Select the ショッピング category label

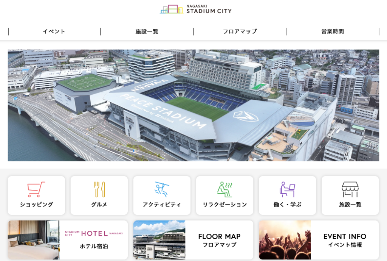[37, 205]
